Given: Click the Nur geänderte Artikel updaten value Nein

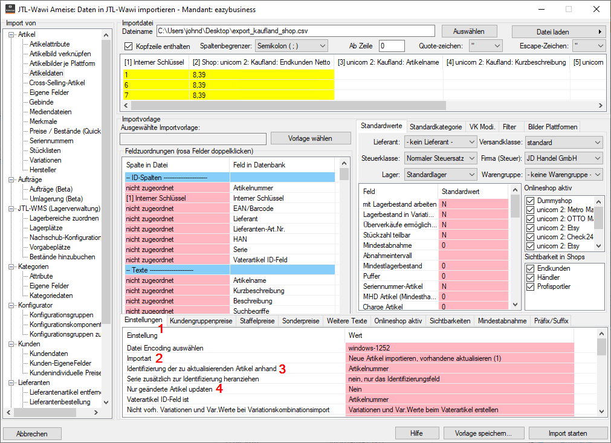Looking at the screenshot, I should tap(460, 389).
